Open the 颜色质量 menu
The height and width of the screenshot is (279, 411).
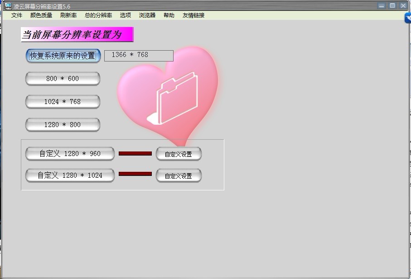[x=41, y=15]
